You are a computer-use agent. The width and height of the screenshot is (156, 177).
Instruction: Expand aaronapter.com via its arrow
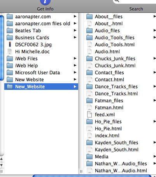coord(75,16)
